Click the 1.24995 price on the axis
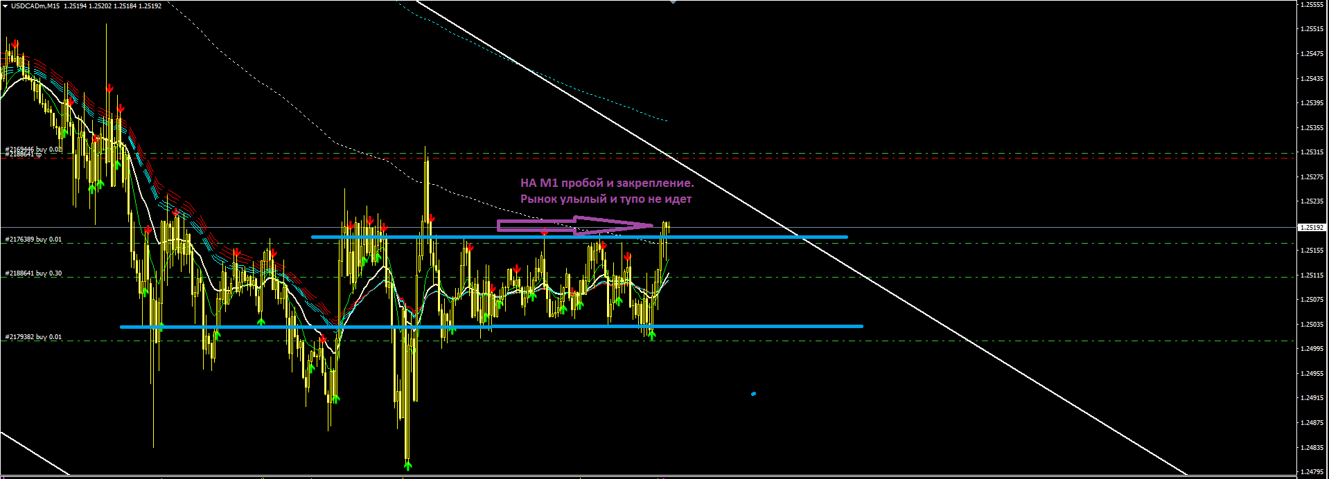The height and width of the screenshot is (479, 1329). (1312, 348)
